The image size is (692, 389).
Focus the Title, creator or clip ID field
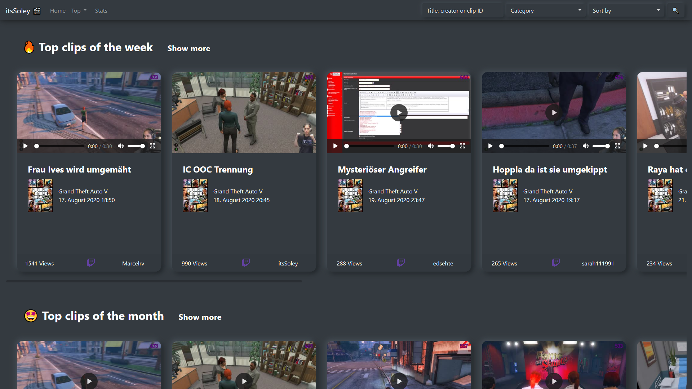point(463,10)
